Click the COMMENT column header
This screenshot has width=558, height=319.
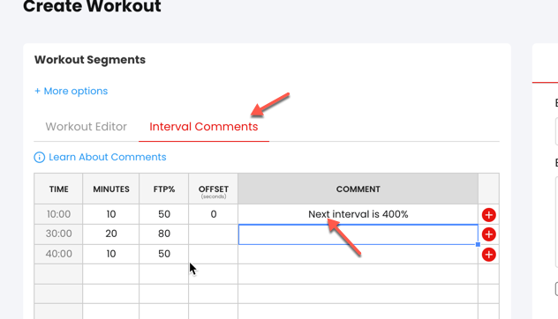(358, 189)
